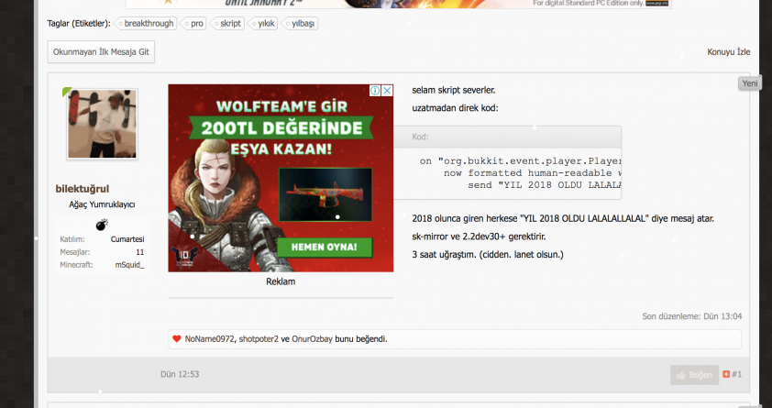The width and height of the screenshot is (772, 408).
Task: Click the Beğen like button
Action: pyautogui.click(x=694, y=375)
